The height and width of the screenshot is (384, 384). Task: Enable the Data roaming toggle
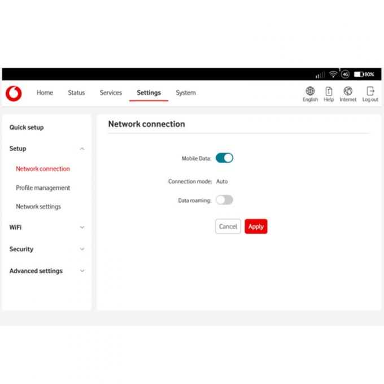click(x=224, y=200)
